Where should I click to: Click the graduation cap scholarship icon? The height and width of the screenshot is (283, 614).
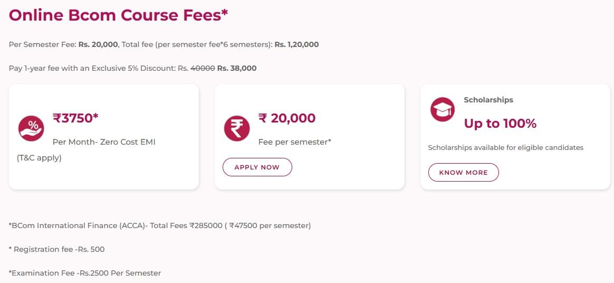tap(443, 109)
